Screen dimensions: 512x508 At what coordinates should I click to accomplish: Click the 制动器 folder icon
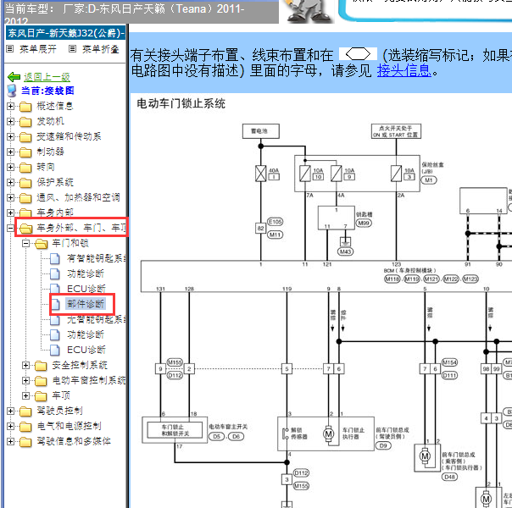click(x=25, y=152)
